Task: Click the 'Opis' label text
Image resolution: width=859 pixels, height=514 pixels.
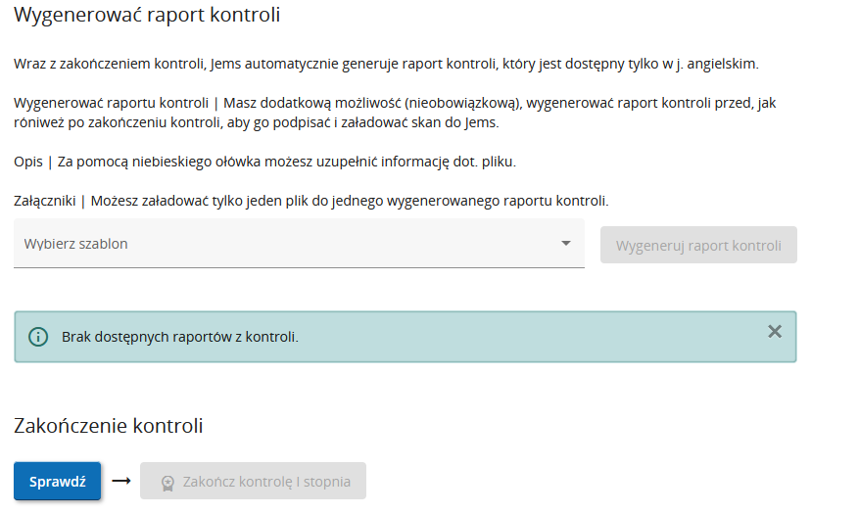Action: click(x=27, y=162)
